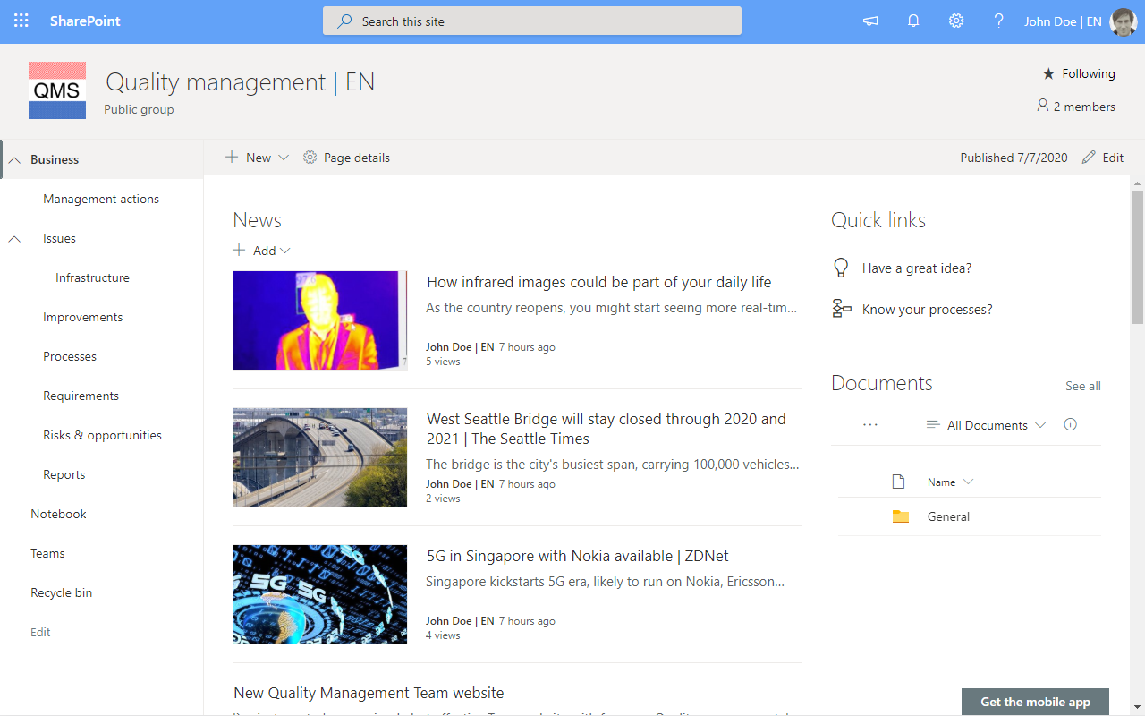Click the Quality management | EN title
Image resolution: width=1145 pixels, height=716 pixels.
[x=240, y=82]
